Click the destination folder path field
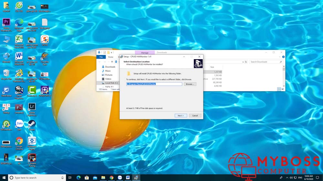Viewport: 323px width, 181px height. tap(154, 84)
